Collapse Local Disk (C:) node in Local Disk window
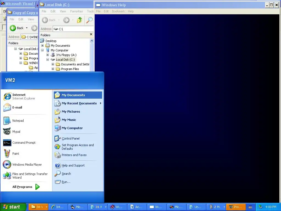 pyautogui.click(x=48, y=60)
